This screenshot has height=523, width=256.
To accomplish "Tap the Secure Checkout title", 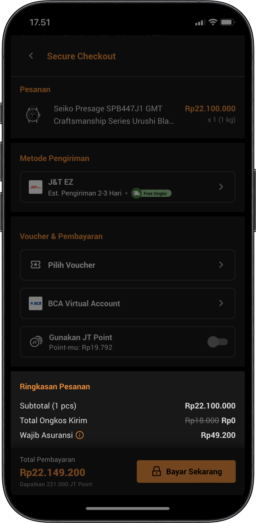I will (x=81, y=56).
